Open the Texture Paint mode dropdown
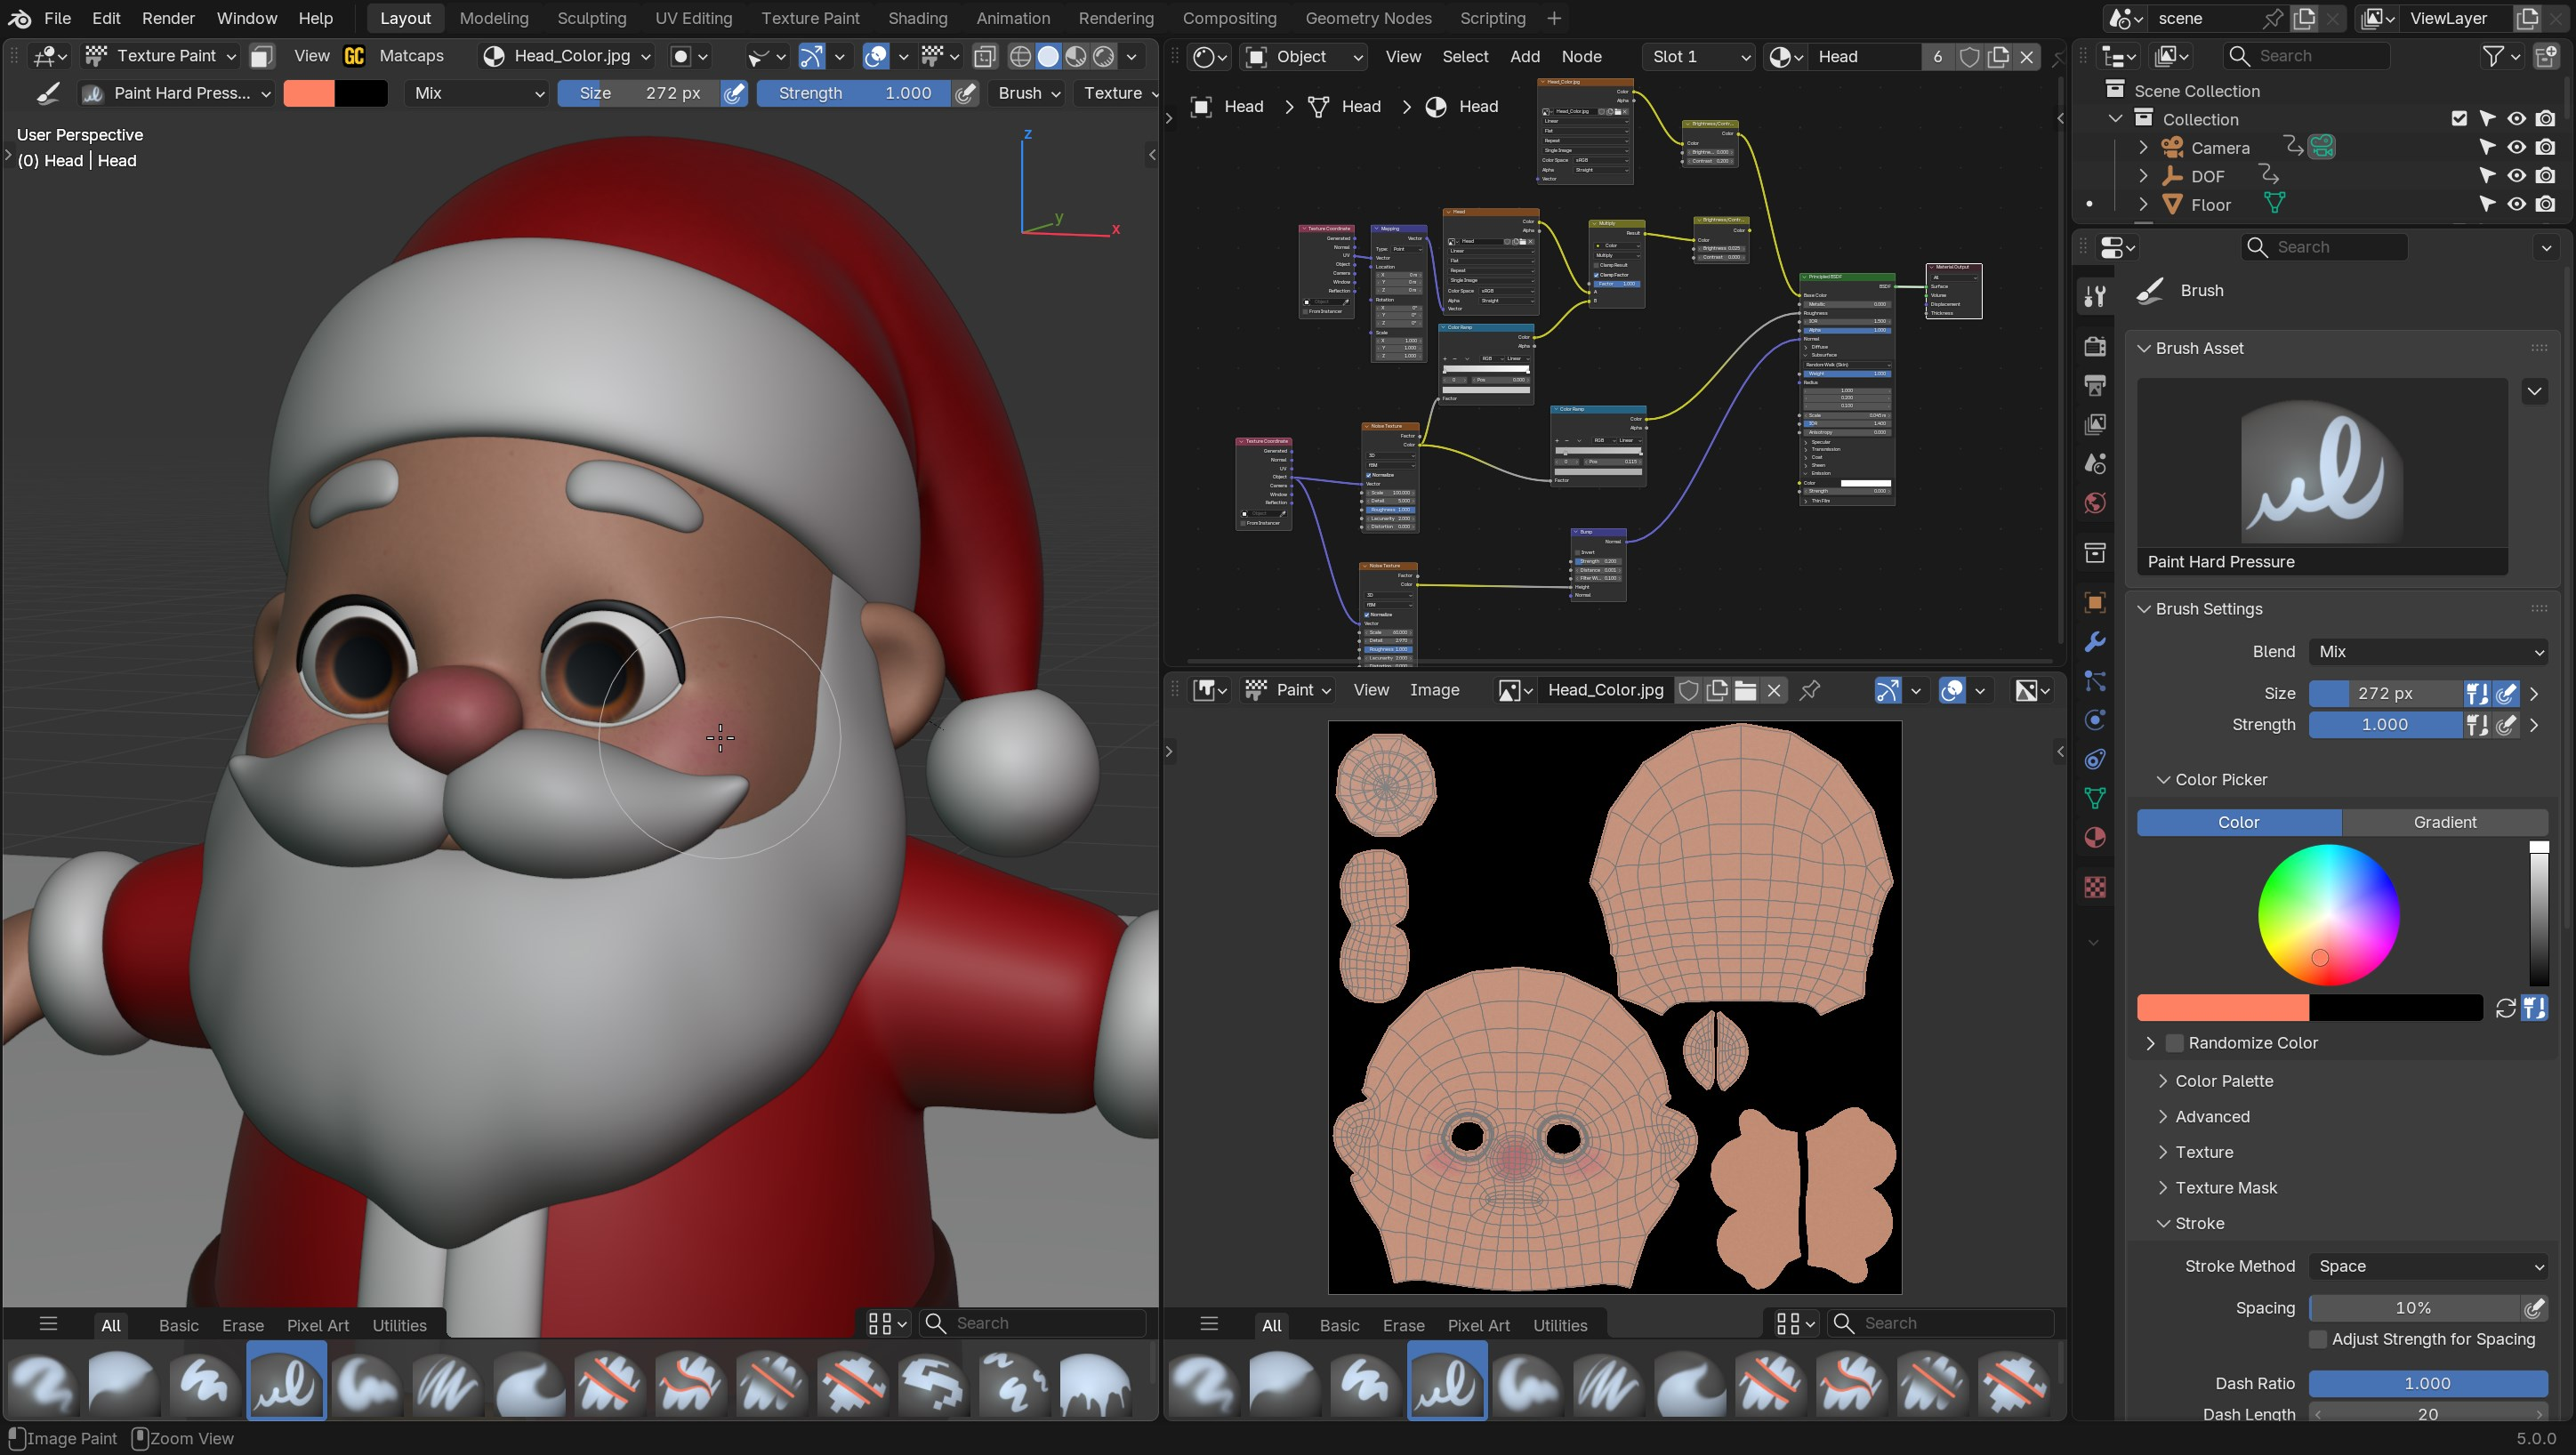Screen dimensions: 2576x1455 tap(161, 56)
